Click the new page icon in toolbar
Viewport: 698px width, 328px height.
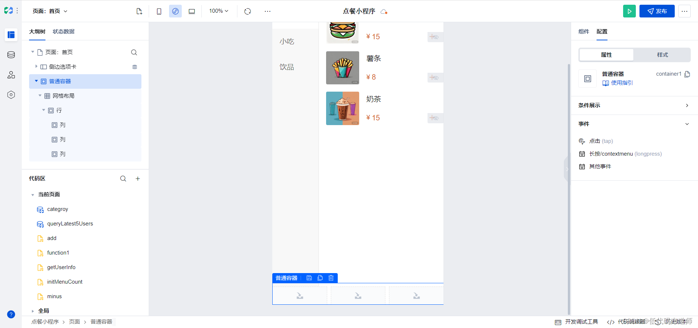(x=139, y=11)
